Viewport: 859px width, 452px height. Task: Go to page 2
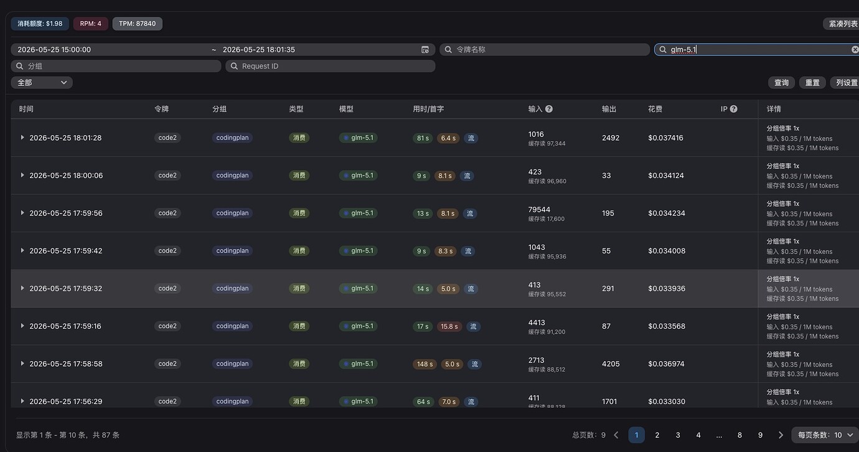657,435
